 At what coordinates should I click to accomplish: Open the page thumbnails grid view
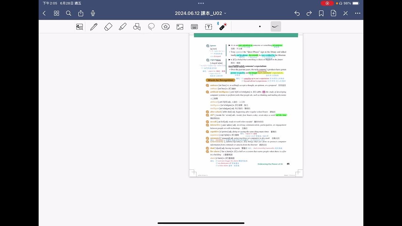[57, 13]
